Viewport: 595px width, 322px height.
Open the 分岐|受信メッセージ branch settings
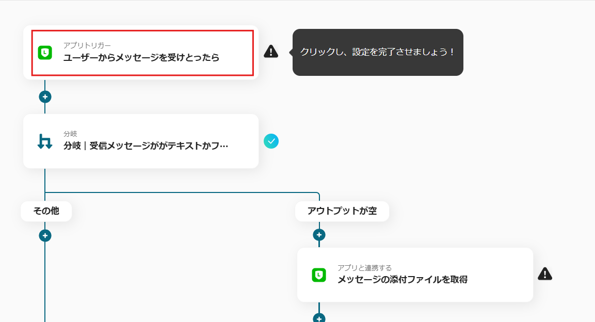coord(146,146)
